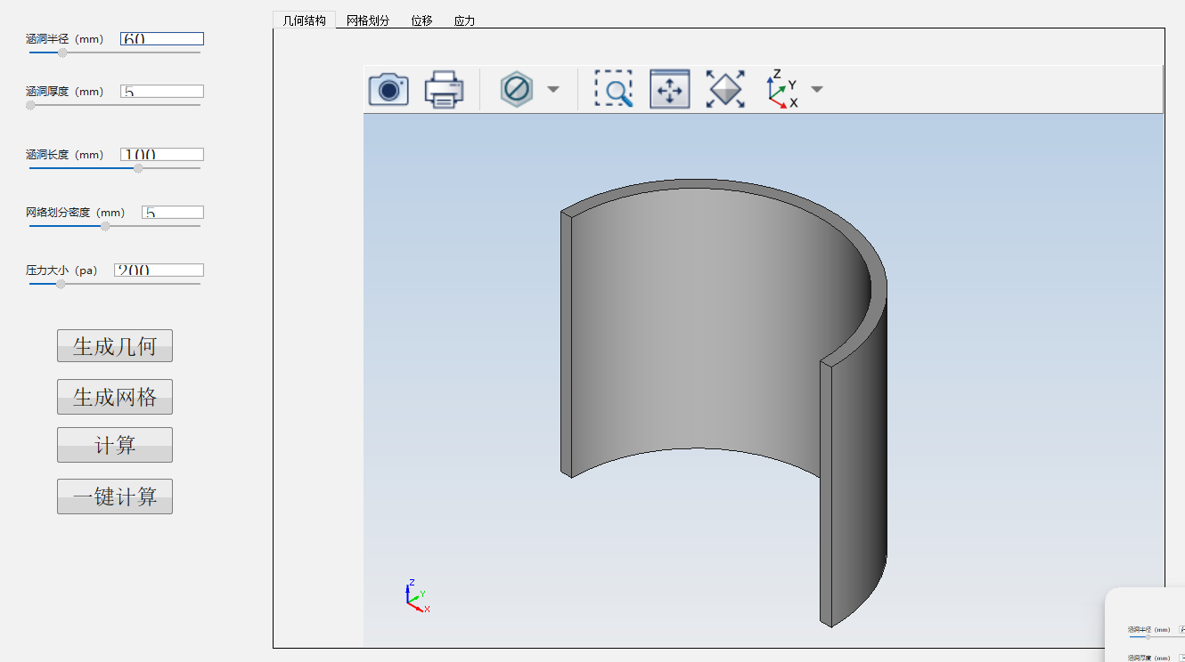Screen dimensions: 1185x662
Task: Switch to 几何结构 tab
Action: 305,20
